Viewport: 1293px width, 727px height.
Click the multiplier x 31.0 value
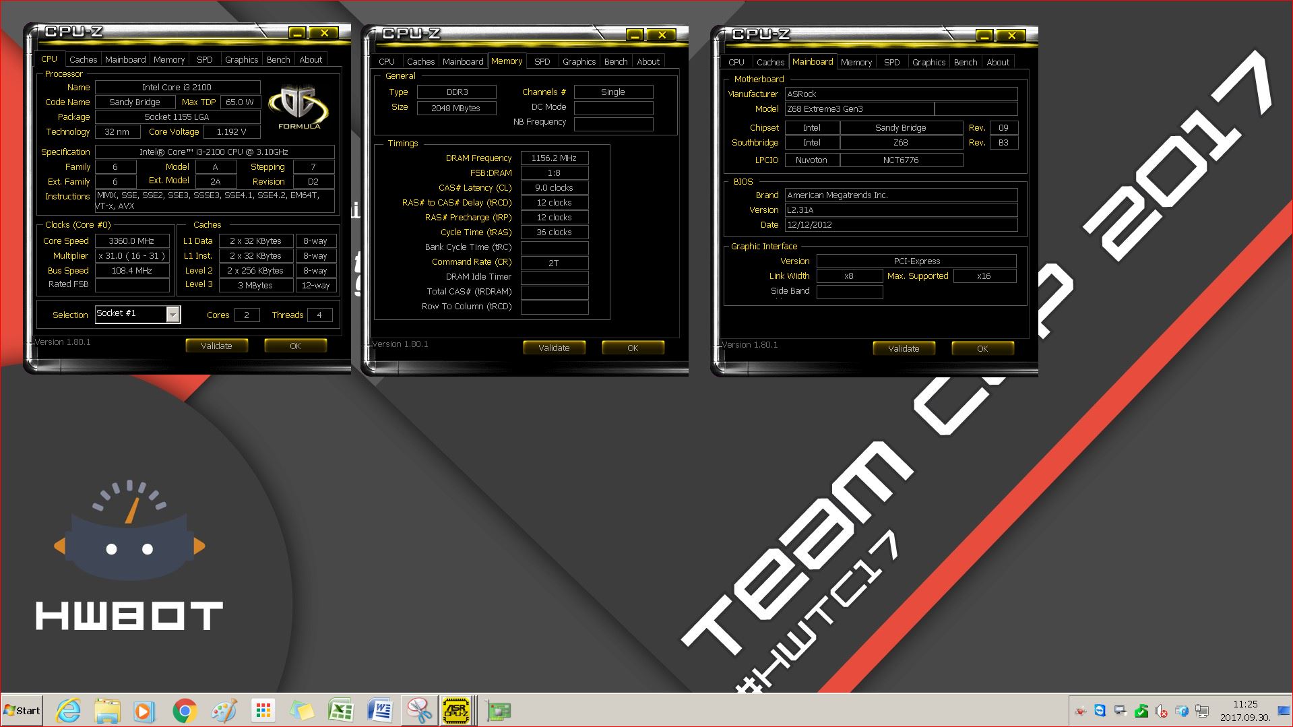(x=132, y=255)
